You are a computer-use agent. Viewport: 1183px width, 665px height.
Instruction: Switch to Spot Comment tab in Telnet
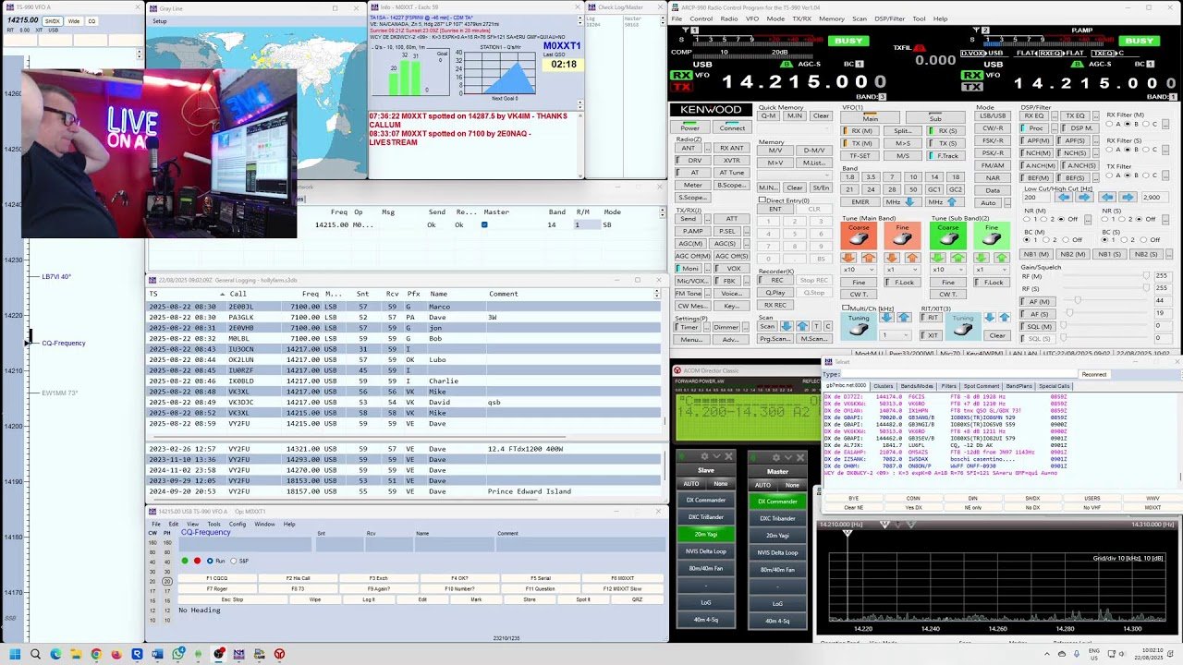point(982,386)
